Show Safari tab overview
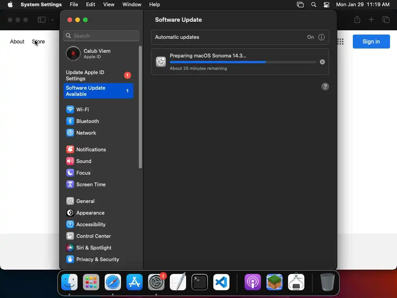Screen dimensions: 397x298 [x=386, y=19]
